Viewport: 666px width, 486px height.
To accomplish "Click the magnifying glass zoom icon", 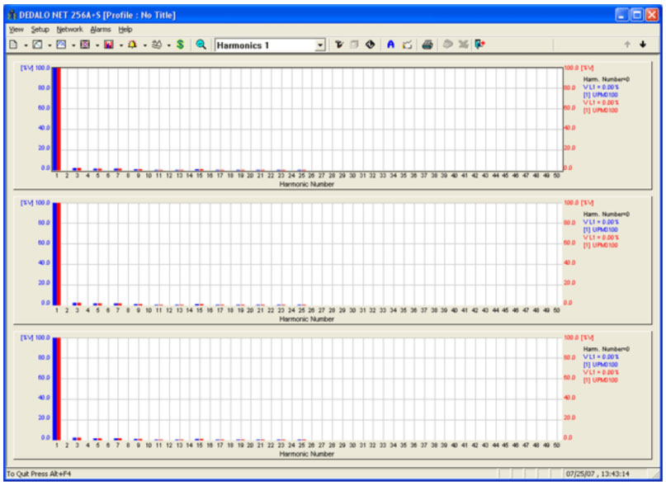I will coord(201,45).
